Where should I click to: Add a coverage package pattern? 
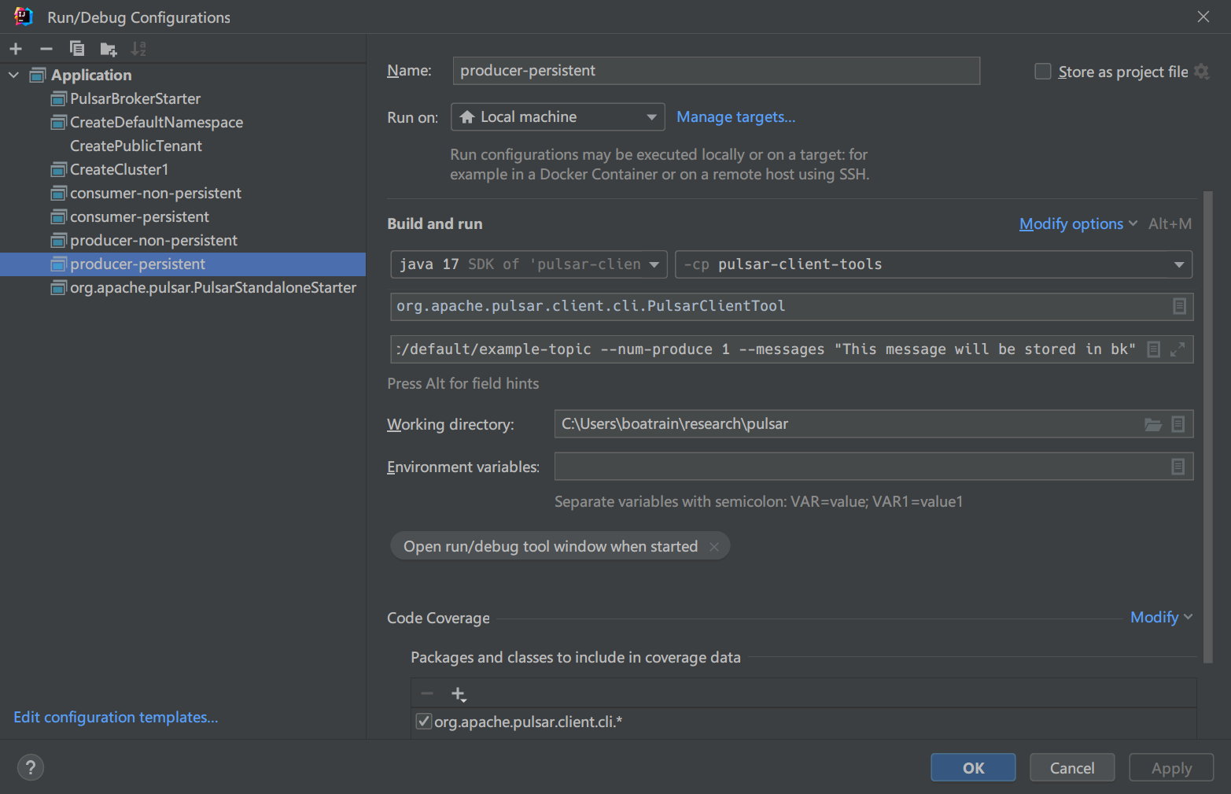tap(459, 693)
